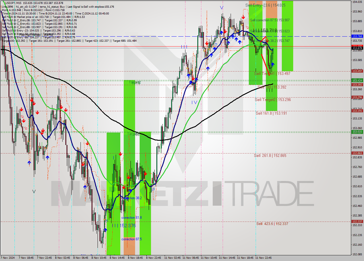Click the 'Last Signal is:Sell with stoploss:155.176' text

90,7
